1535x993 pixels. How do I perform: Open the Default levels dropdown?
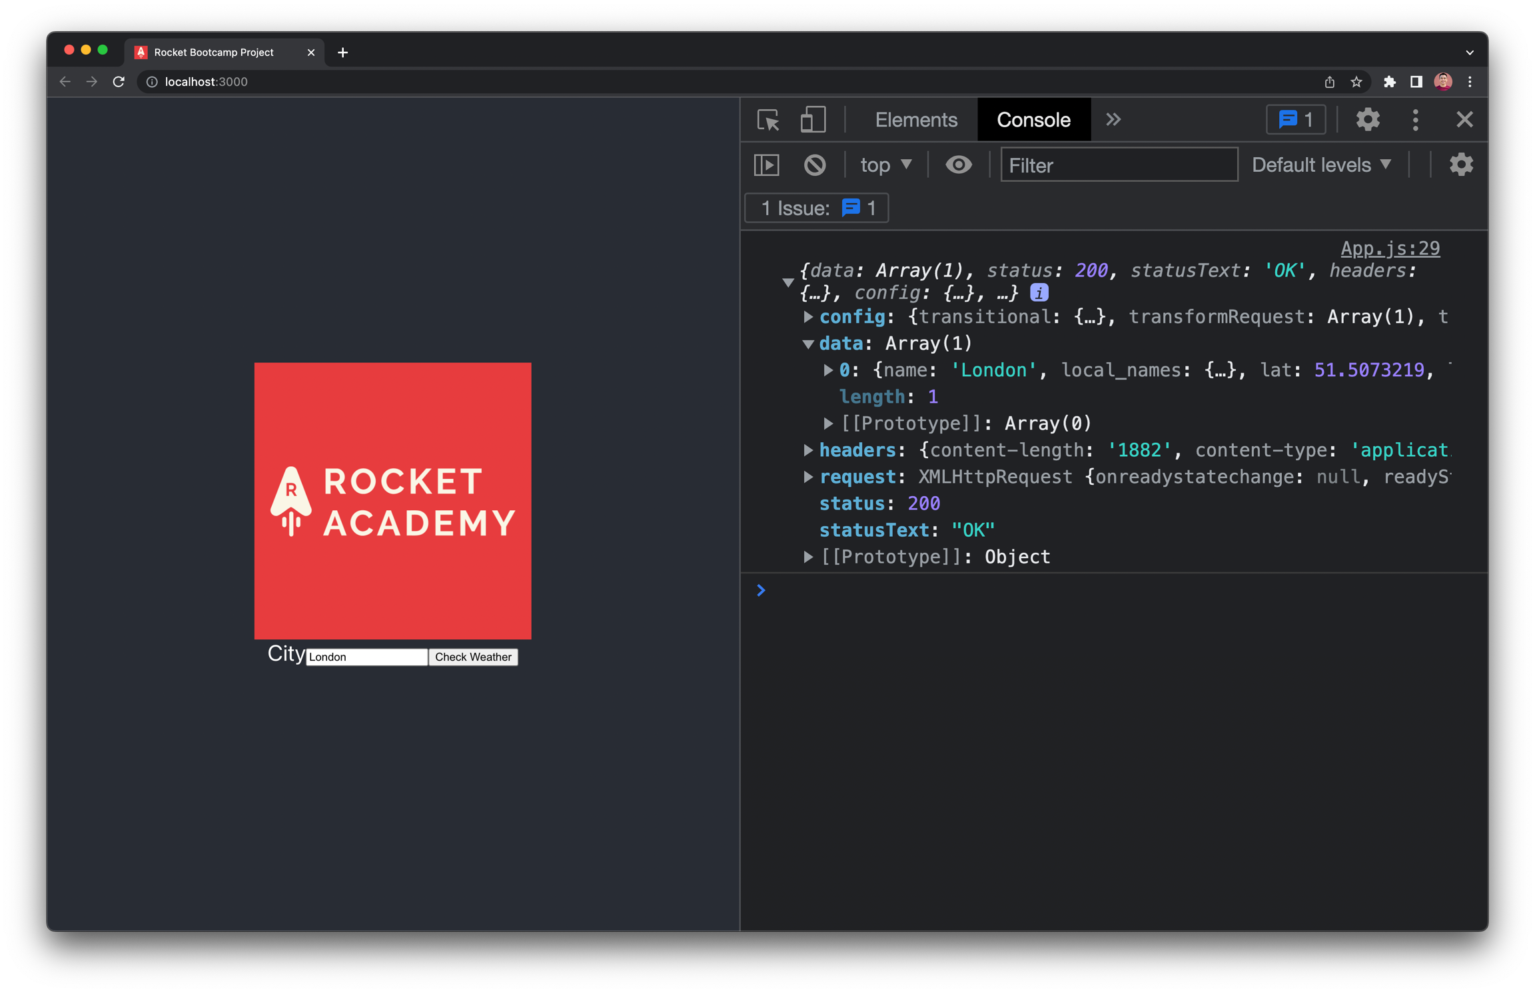1321,165
